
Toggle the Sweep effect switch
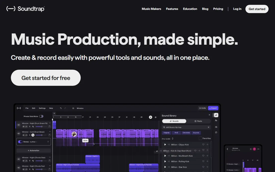pos(20,142)
